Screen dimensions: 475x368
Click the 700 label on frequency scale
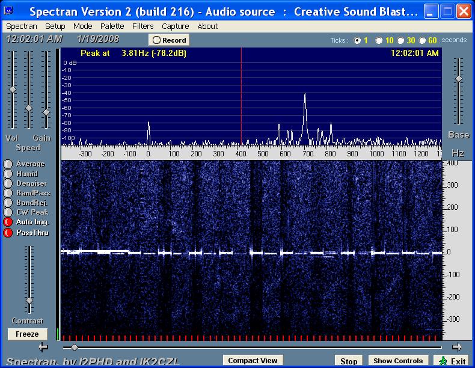point(308,153)
